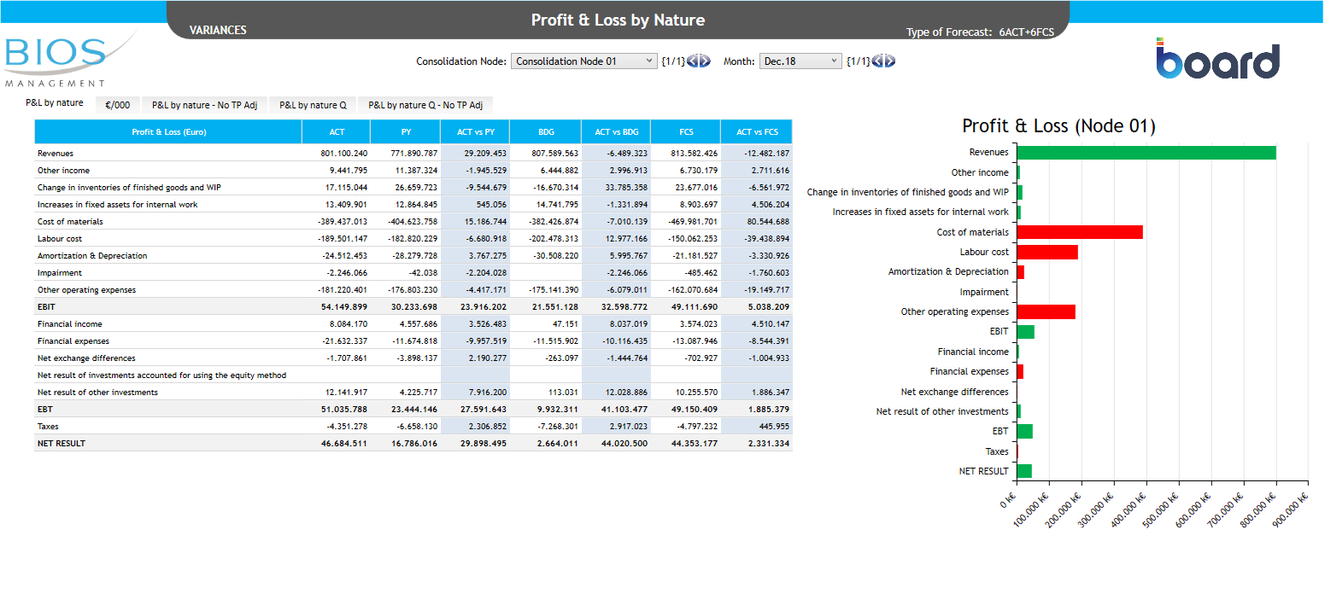1325x611 pixels.
Task: Select the green EBIT bar in the chart
Action: (1025, 332)
